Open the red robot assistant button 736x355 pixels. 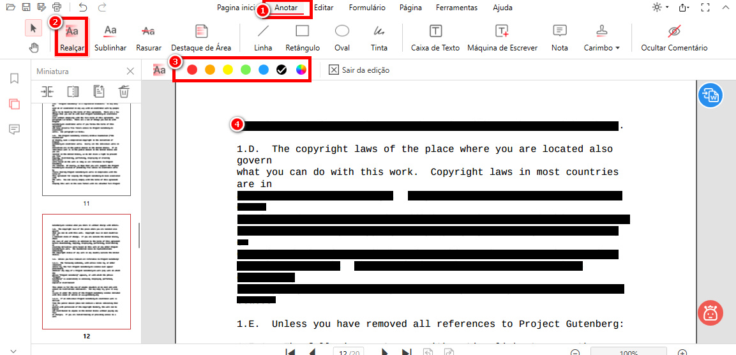pyautogui.click(x=710, y=312)
